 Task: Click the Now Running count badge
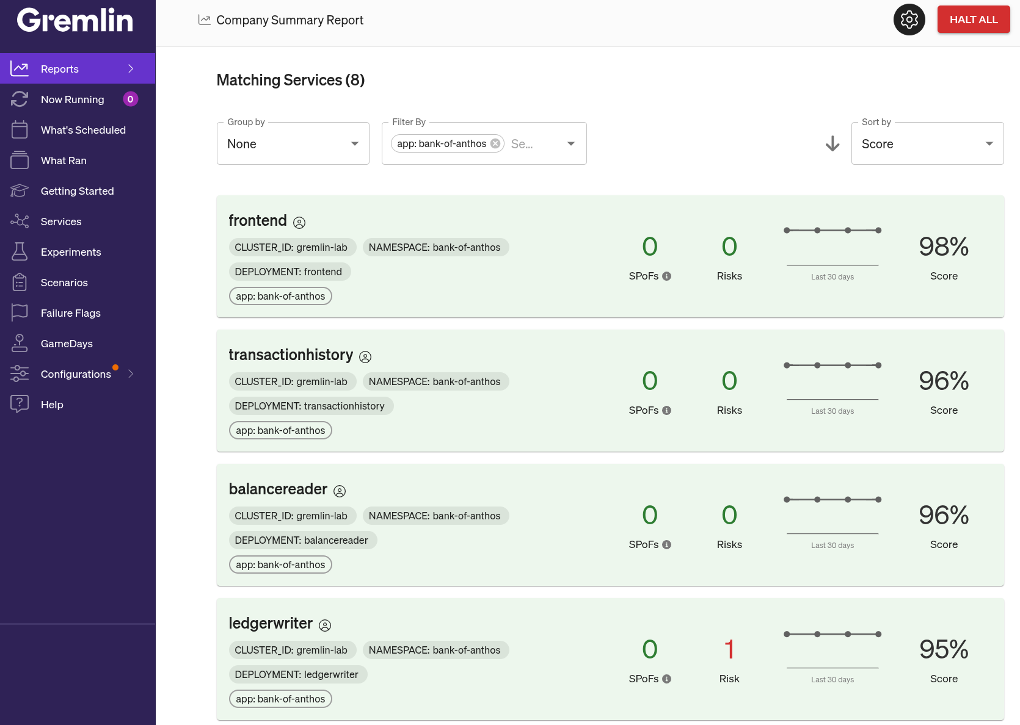[x=131, y=99]
